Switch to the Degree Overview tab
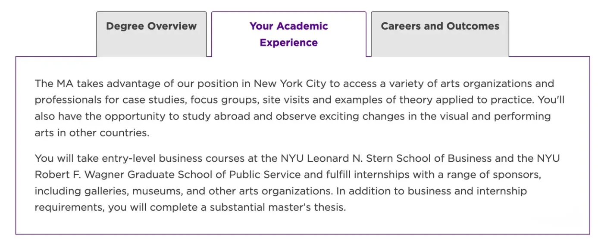The height and width of the screenshot is (240, 598). point(151,26)
